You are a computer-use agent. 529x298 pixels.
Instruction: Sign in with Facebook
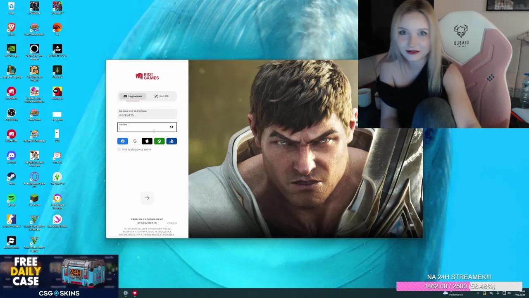pyautogui.click(x=123, y=141)
